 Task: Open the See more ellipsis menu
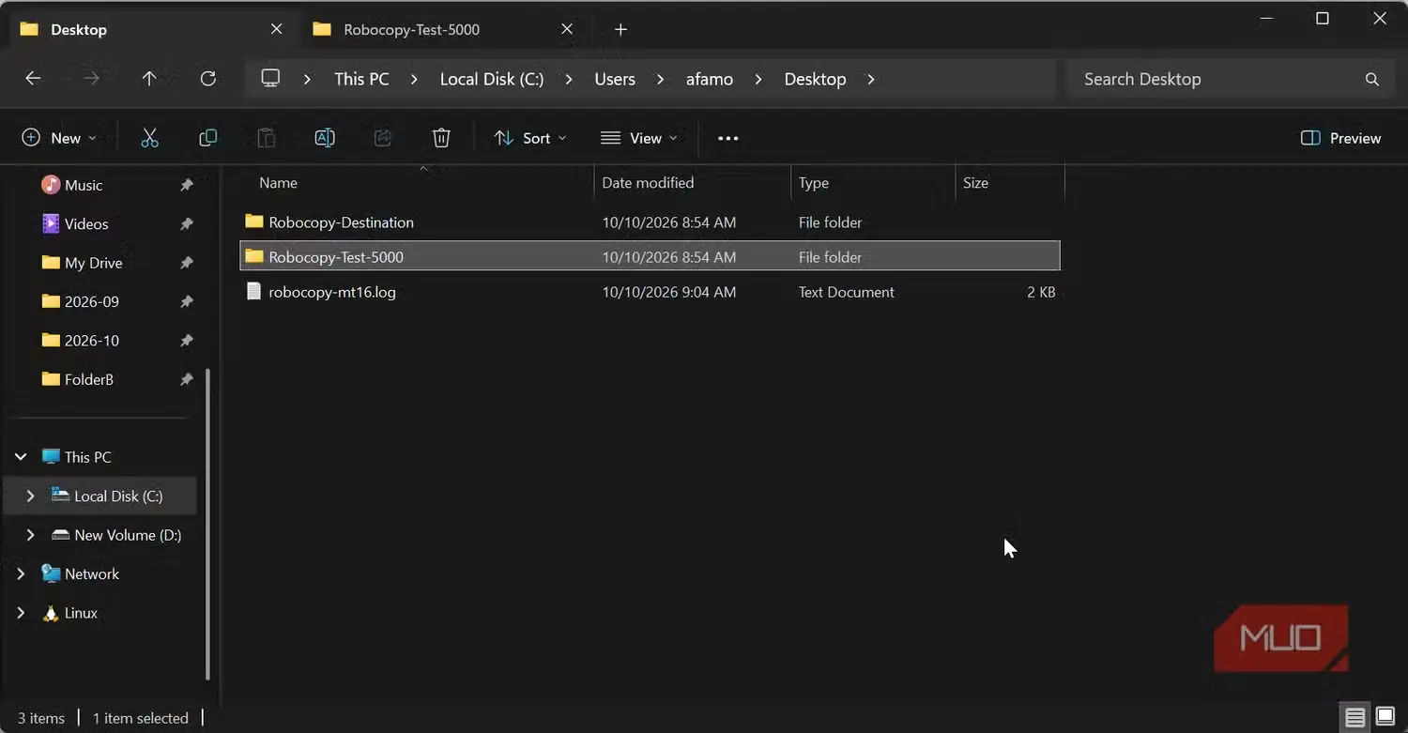coord(727,138)
